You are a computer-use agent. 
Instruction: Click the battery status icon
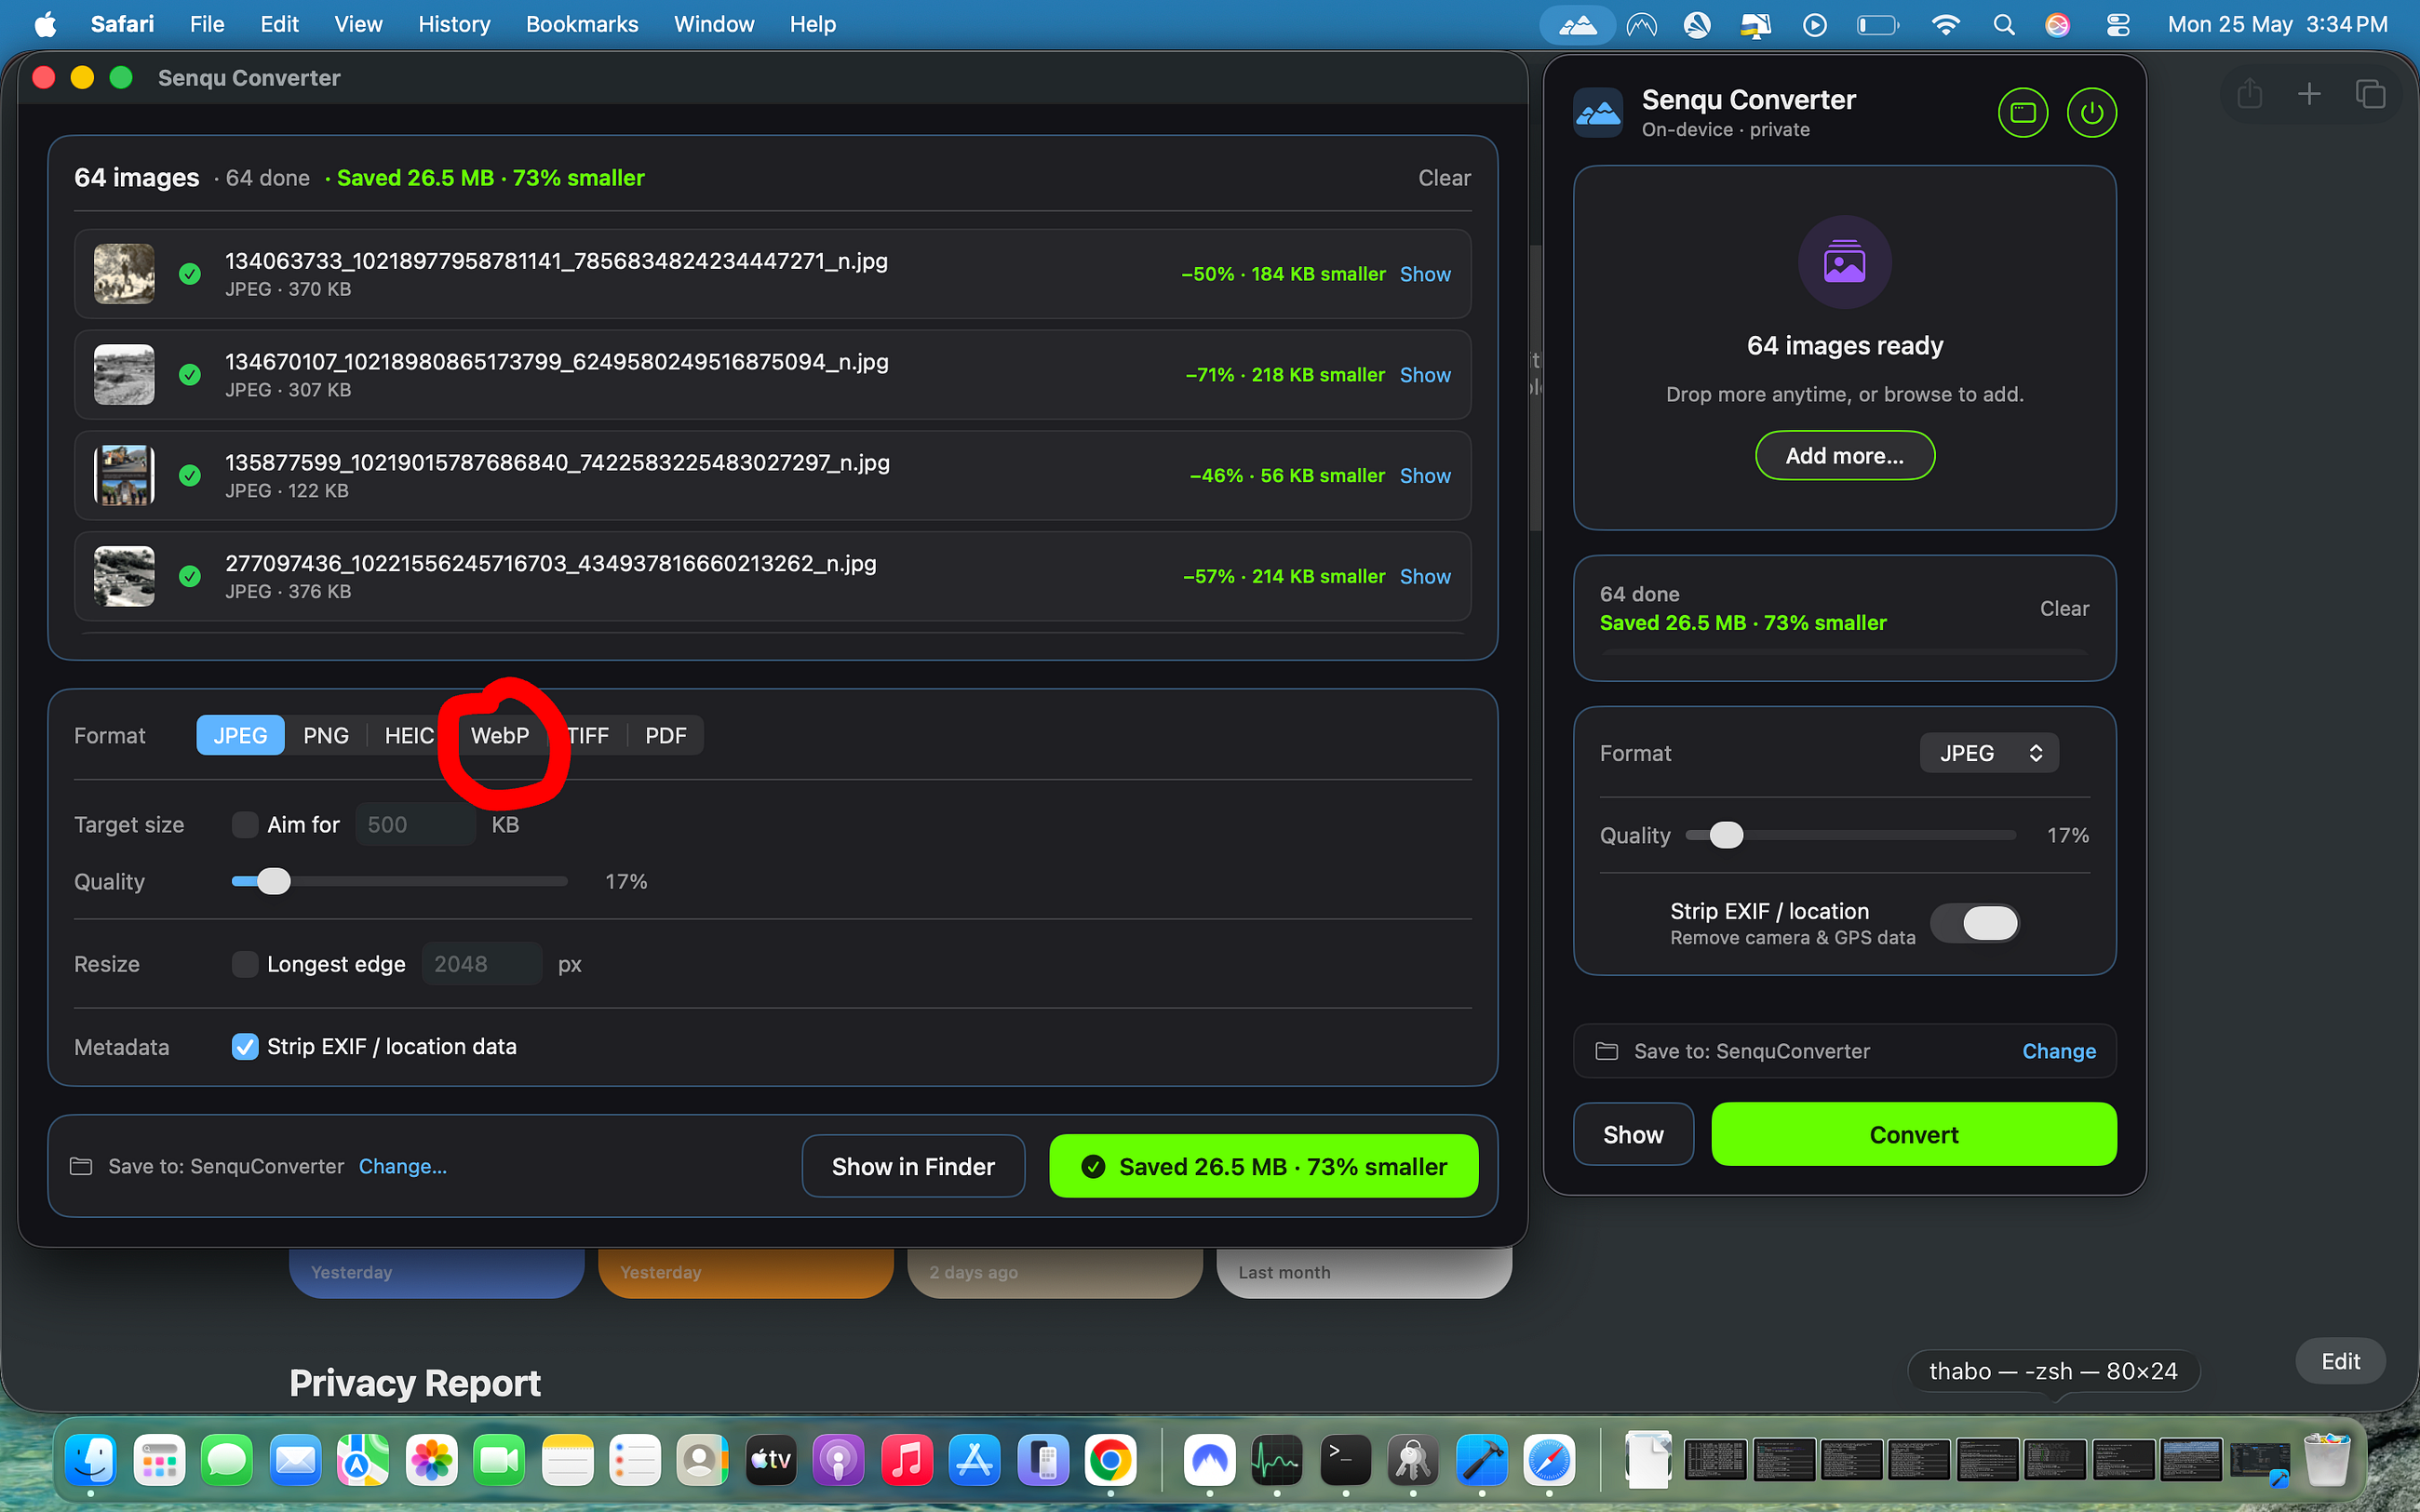pyautogui.click(x=1877, y=25)
